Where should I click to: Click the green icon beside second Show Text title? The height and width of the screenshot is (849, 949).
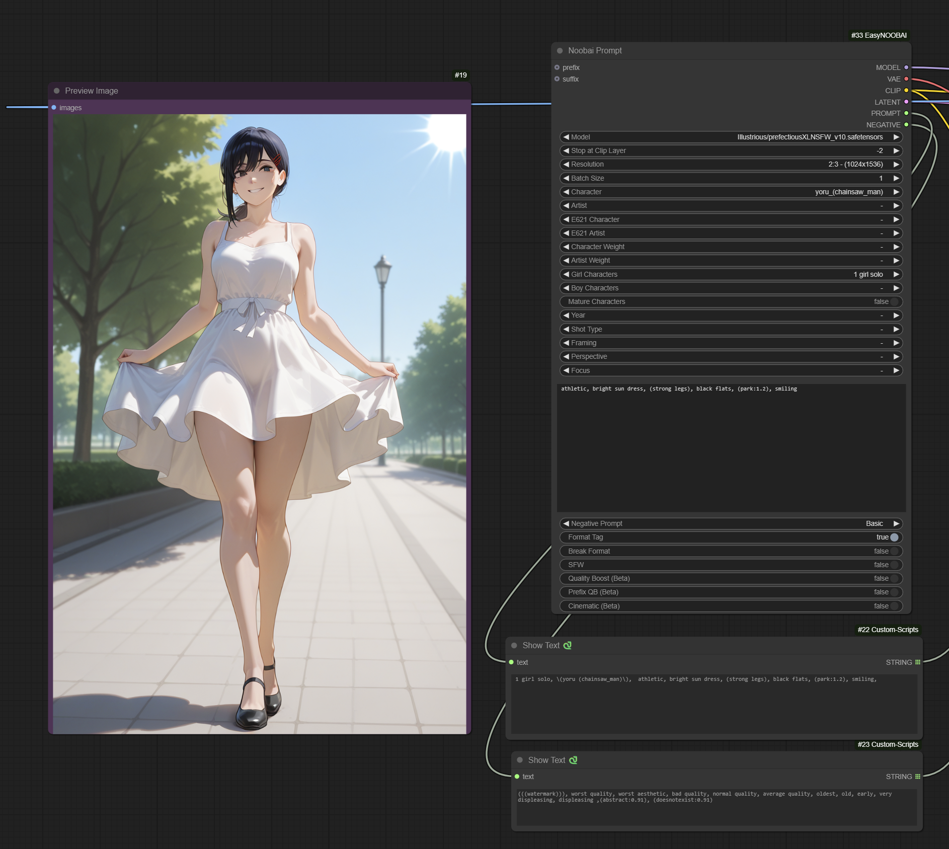click(x=573, y=760)
